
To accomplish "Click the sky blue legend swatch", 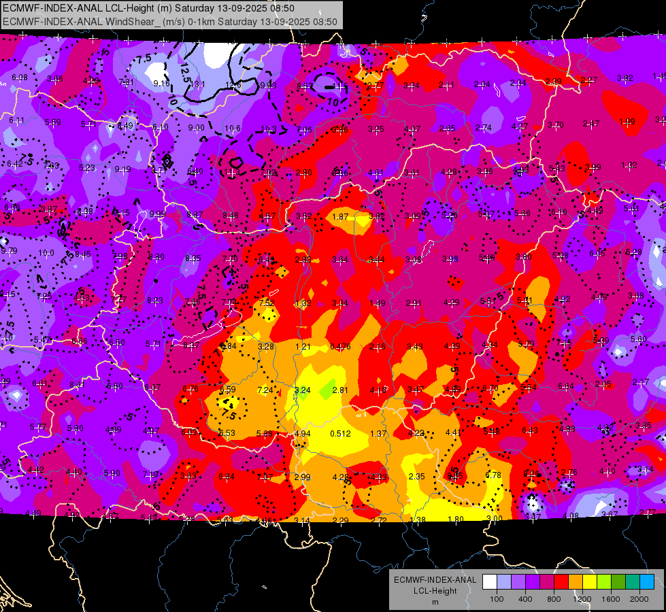I will (x=647, y=582).
